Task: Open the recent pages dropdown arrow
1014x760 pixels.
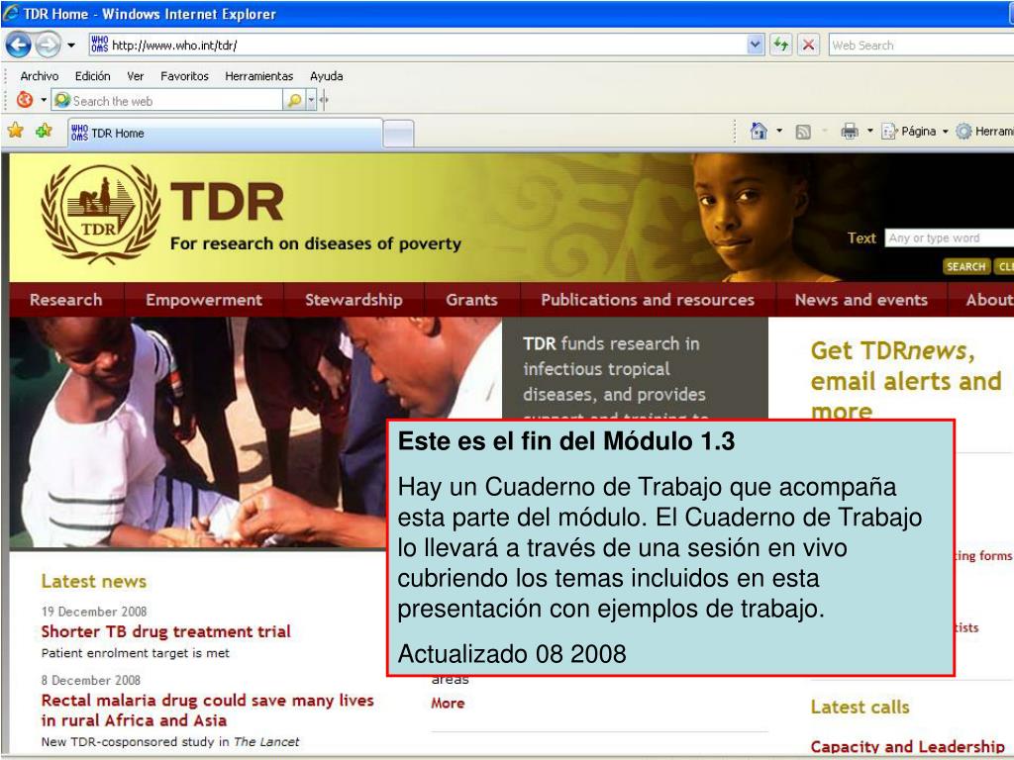Action: click(x=71, y=46)
